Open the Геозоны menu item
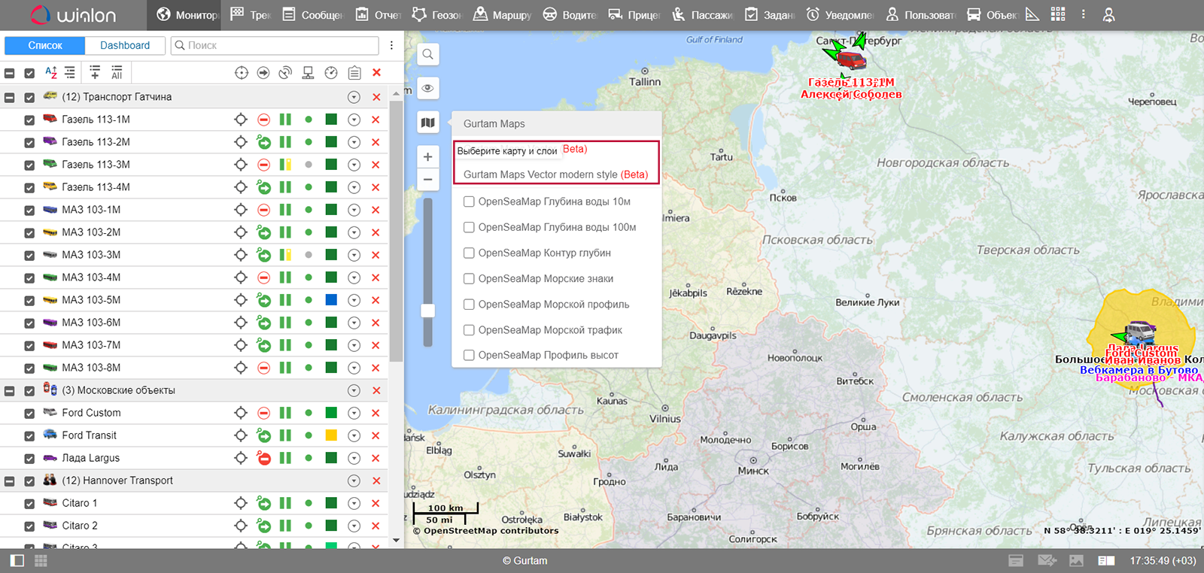Image resolution: width=1204 pixels, height=573 pixels. [x=436, y=14]
